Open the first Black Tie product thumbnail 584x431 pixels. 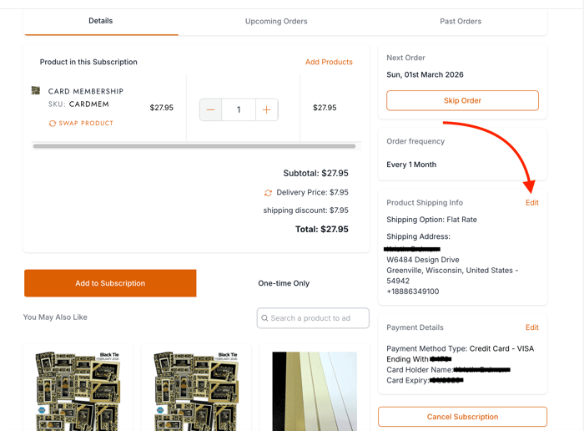[x=78, y=391]
